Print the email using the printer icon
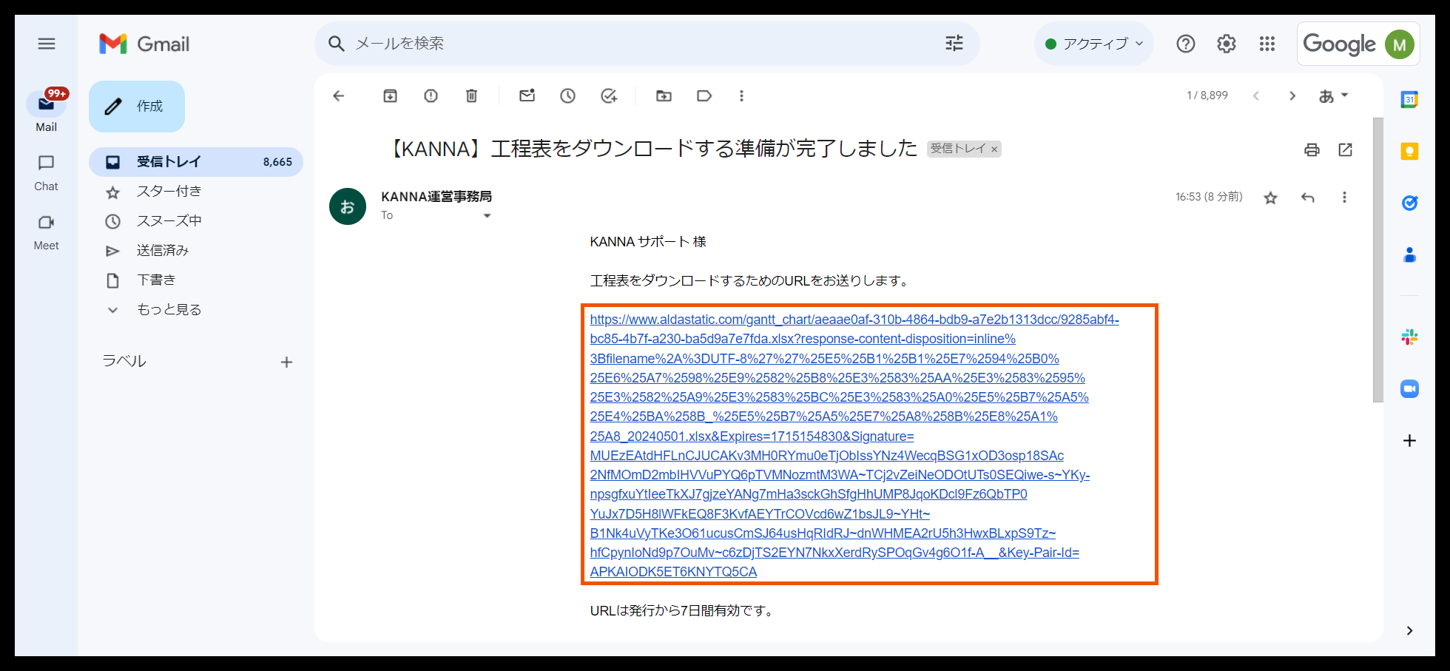The image size is (1450, 671). tap(1312, 150)
